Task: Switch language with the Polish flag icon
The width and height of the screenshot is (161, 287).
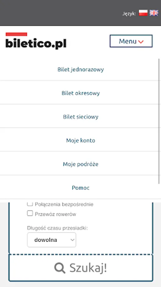Action: click(x=143, y=13)
